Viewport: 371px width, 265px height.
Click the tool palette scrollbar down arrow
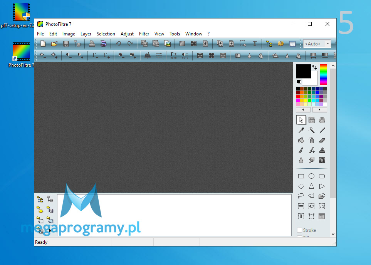333,234
